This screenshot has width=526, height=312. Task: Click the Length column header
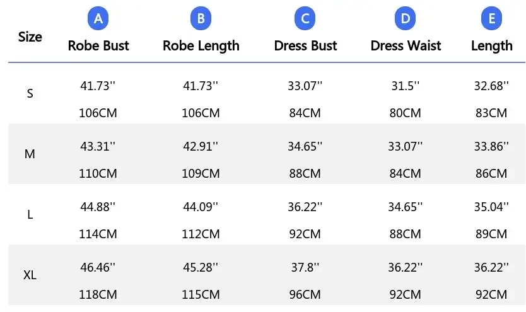click(x=492, y=45)
